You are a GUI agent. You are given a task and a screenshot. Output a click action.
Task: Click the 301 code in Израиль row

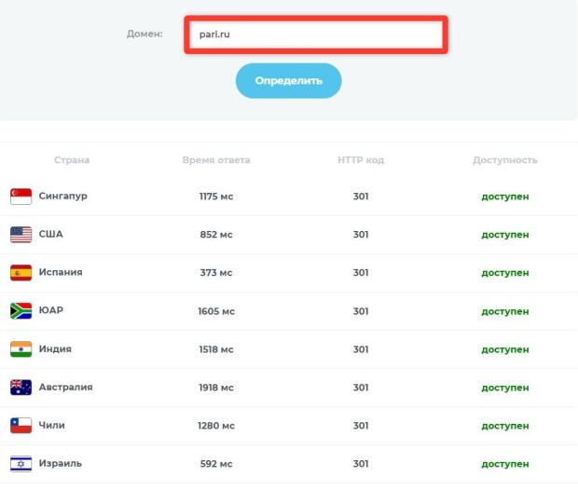click(x=361, y=464)
